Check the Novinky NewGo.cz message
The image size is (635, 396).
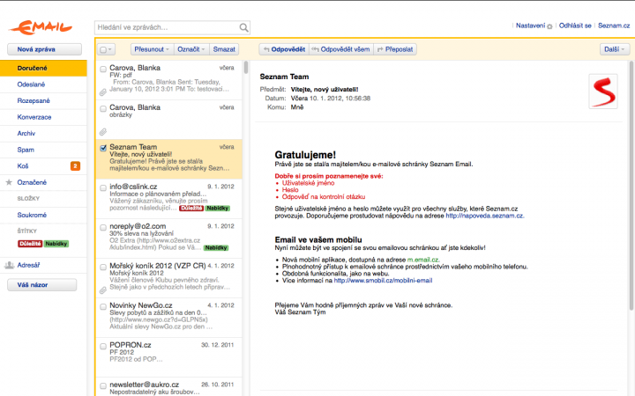click(x=103, y=307)
